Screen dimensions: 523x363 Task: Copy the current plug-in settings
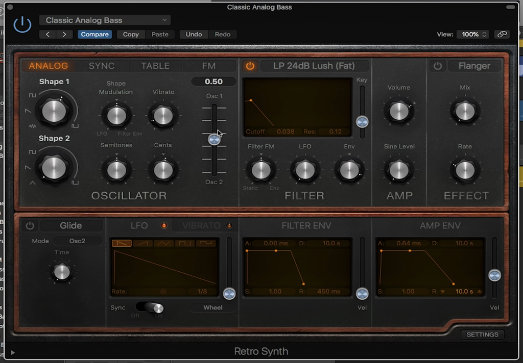point(131,34)
